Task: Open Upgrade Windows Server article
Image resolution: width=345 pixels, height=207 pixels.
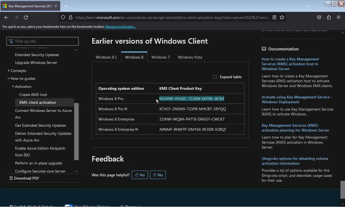Action: (x=36, y=63)
